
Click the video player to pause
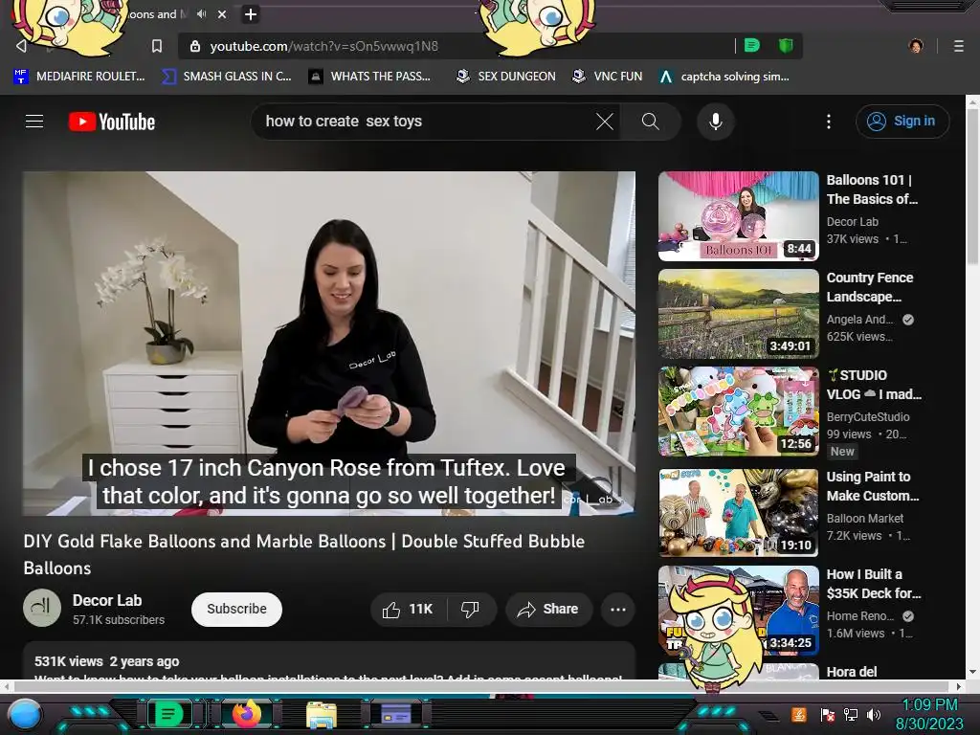pyautogui.click(x=329, y=344)
